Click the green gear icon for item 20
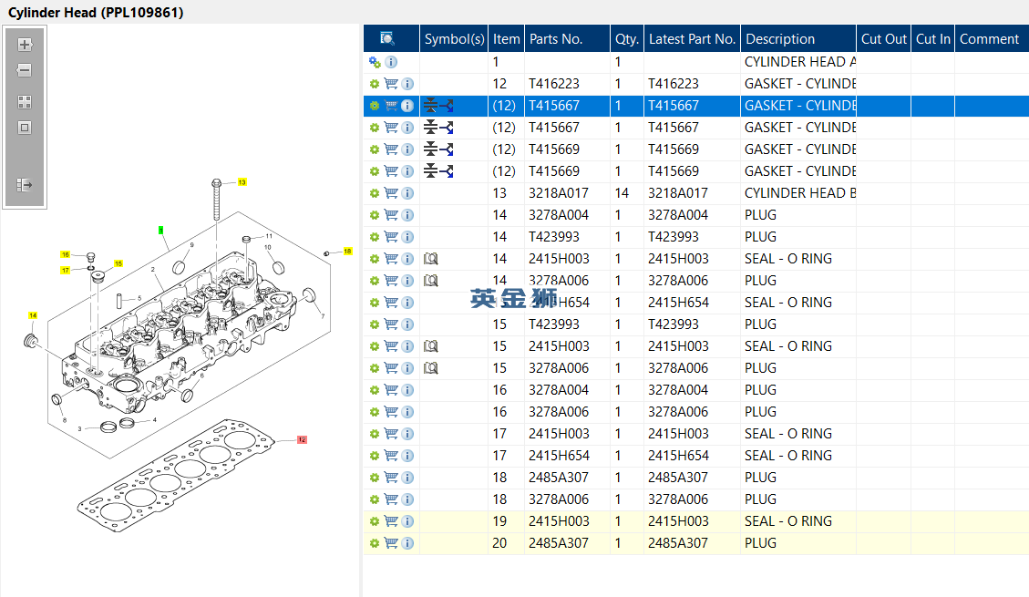The width and height of the screenshot is (1029, 597). point(374,543)
